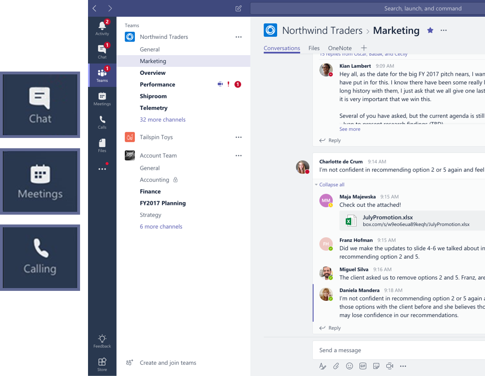
Task: Expand the Tailspin Toys team
Action: 156,137
